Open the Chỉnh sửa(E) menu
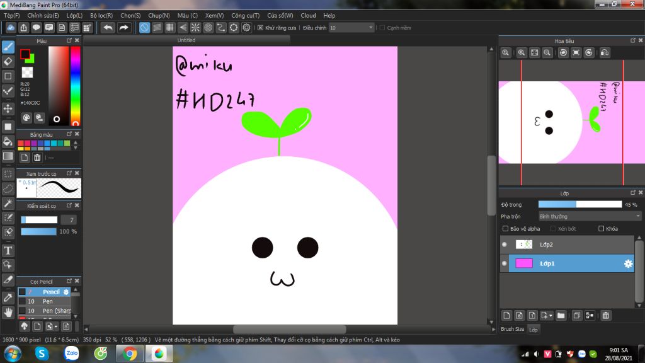The height and width of the screenshot is (363, 645). pos(43,16)
